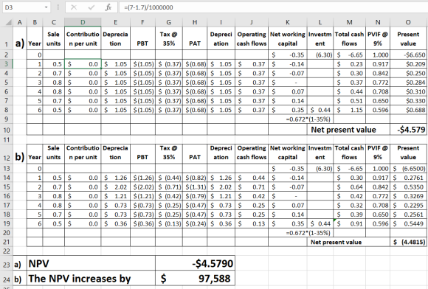Select column A header

click(20, 22)
